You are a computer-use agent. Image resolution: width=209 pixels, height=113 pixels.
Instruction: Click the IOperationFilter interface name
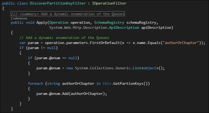(109, 3)
